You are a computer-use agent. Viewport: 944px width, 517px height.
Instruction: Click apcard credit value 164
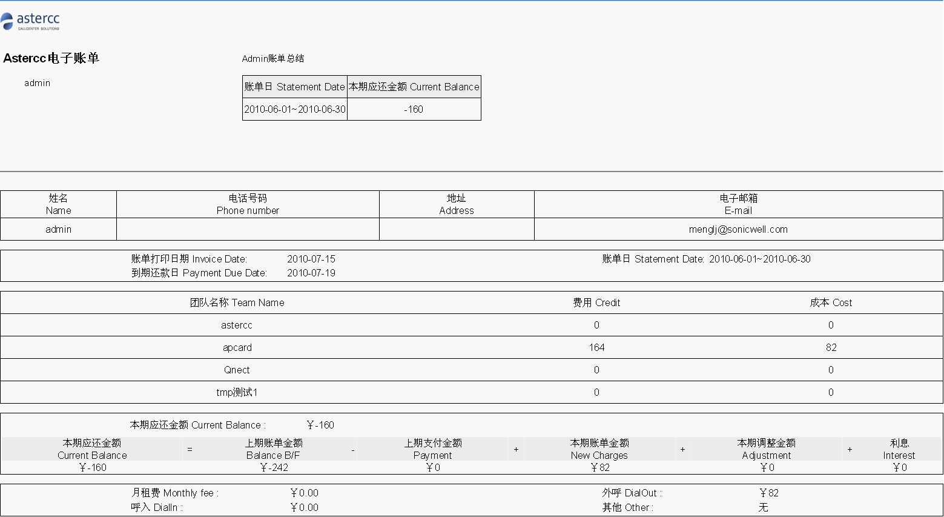pyautogui.click(x=596, y=347)
